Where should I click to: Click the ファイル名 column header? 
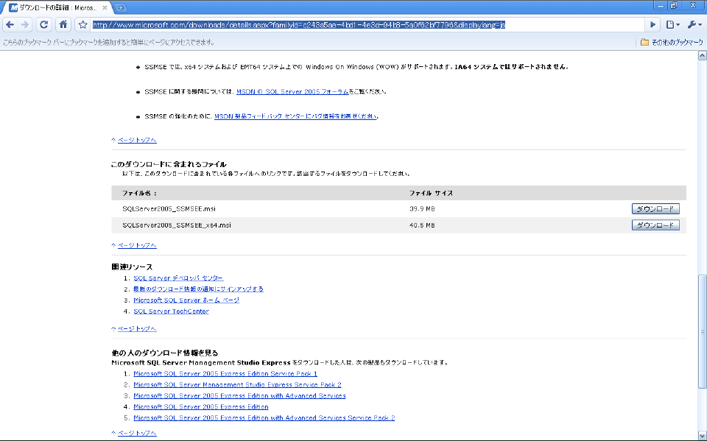pyautogui.click(x=139, y=193)
